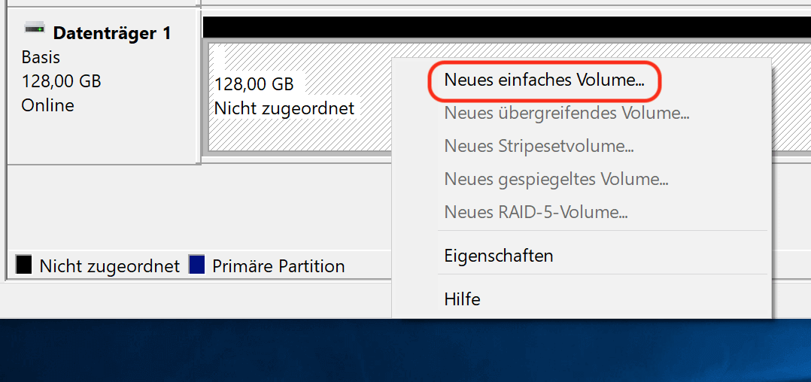Click the black Nicht zugeordnet legend swatch
The height and width of the screenshot is (382, 811).
[24, 264]
